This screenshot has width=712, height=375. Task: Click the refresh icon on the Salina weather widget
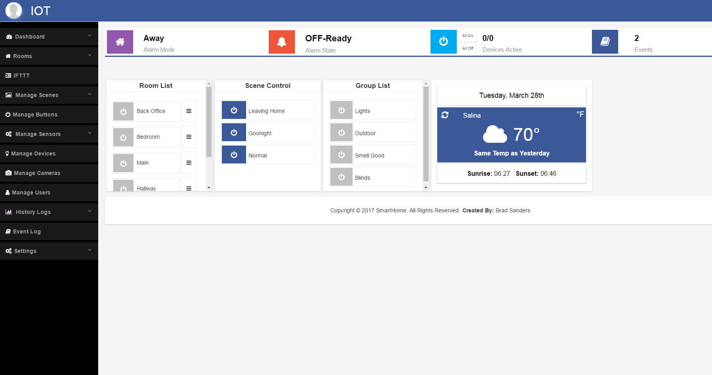pos(445,115)
